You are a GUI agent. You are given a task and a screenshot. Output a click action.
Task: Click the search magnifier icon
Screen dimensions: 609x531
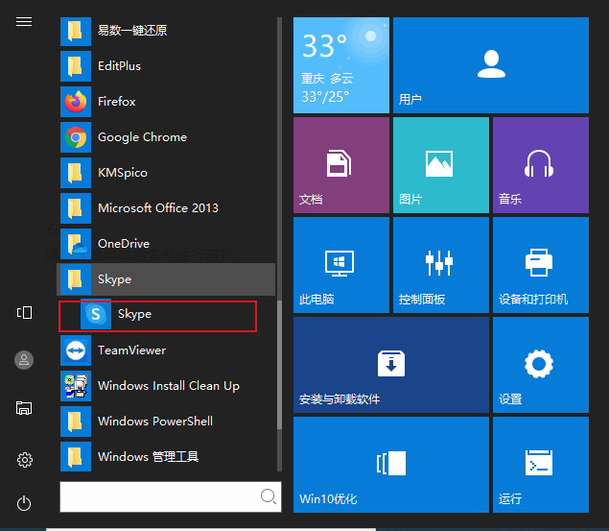(269, 496)
